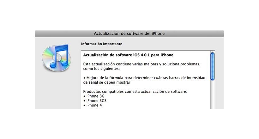Screen dimensions: 259x139
Task: Select the "Información importante" label
Action: (x=102, y=44)
